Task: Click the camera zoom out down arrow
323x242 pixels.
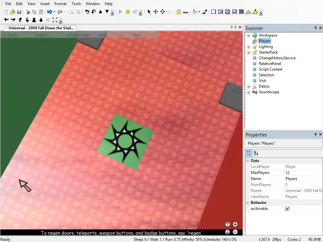Action: [x=41, y=20]
